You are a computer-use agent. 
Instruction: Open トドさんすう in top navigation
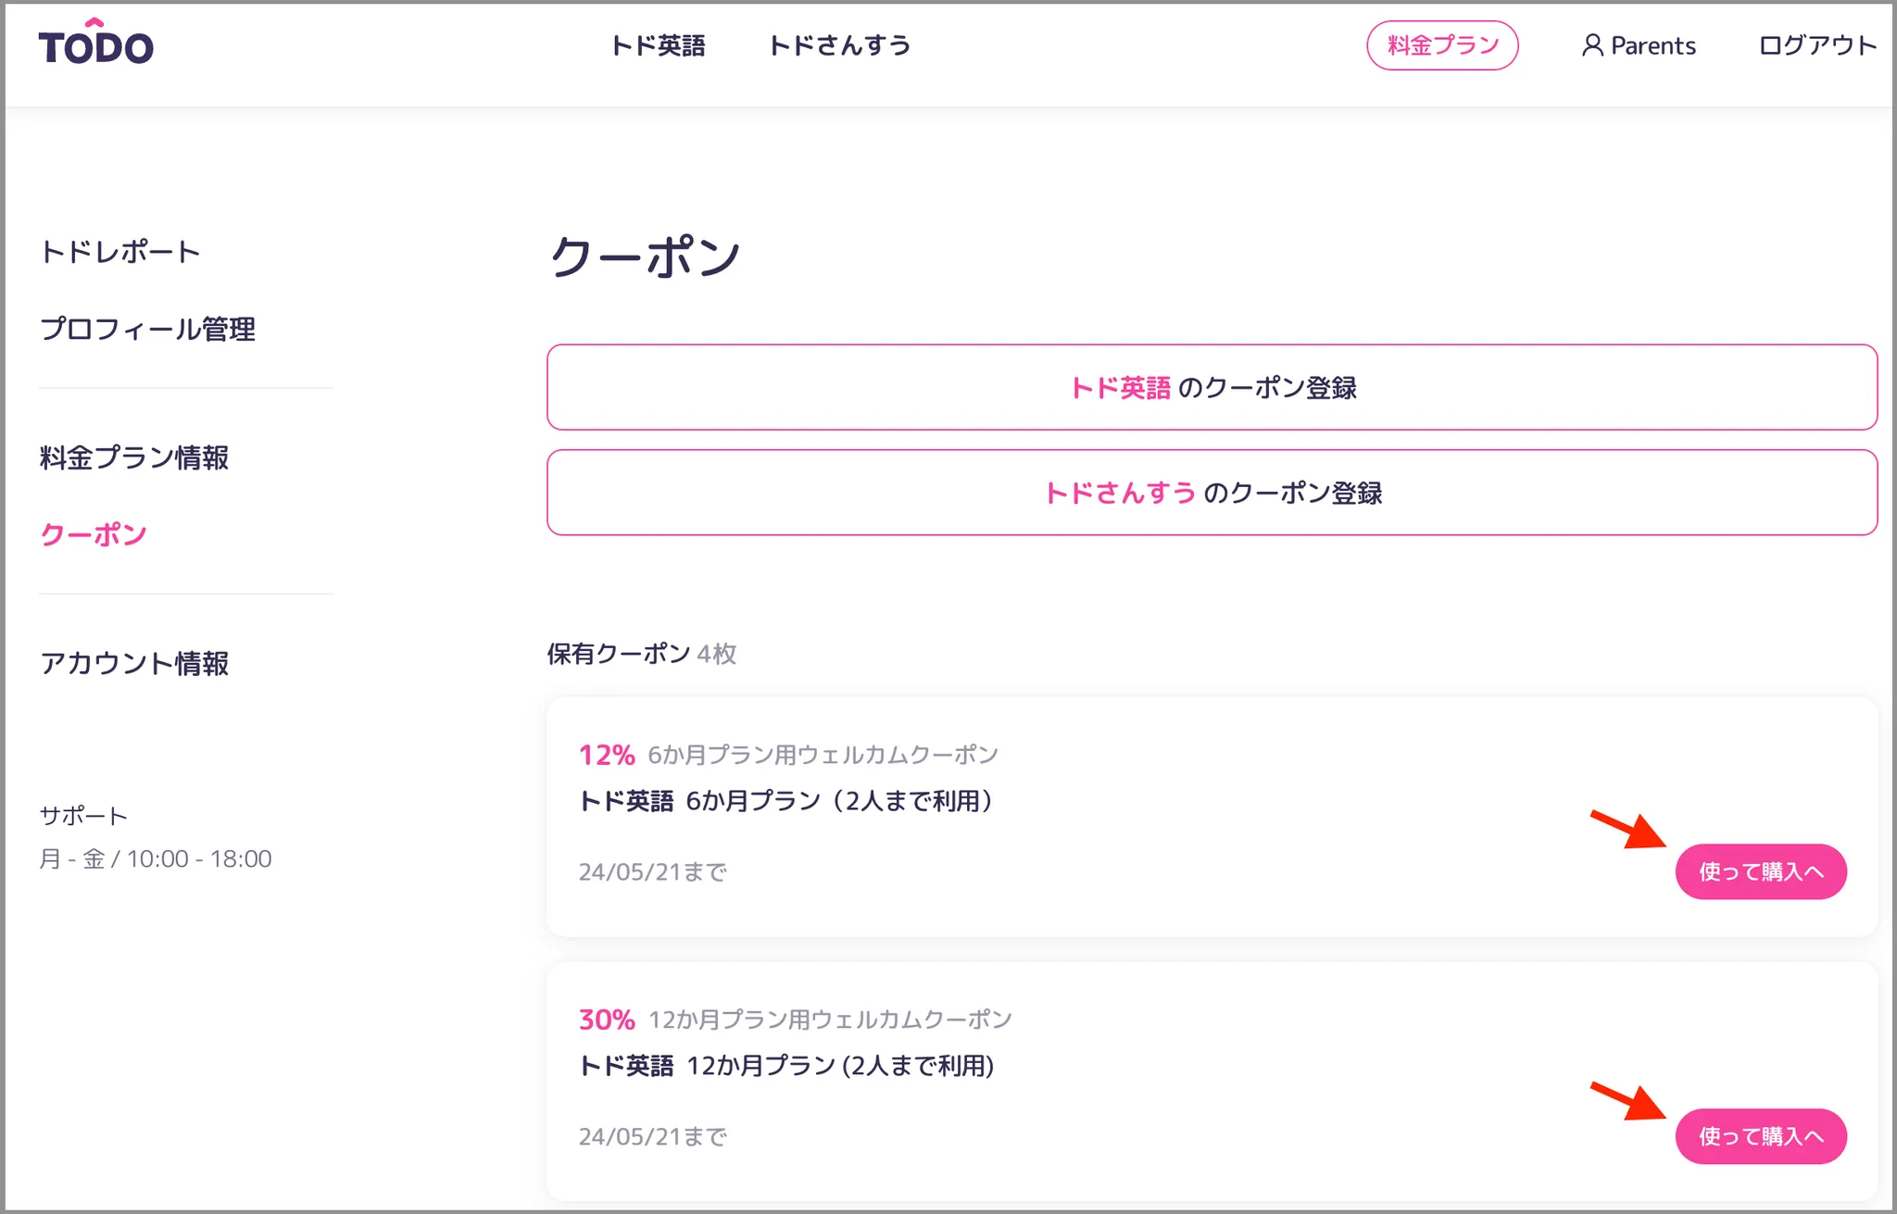point(839,45)
